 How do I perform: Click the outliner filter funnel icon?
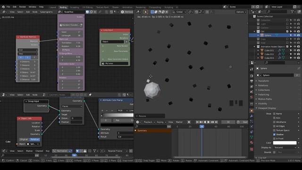pos(292,12)
